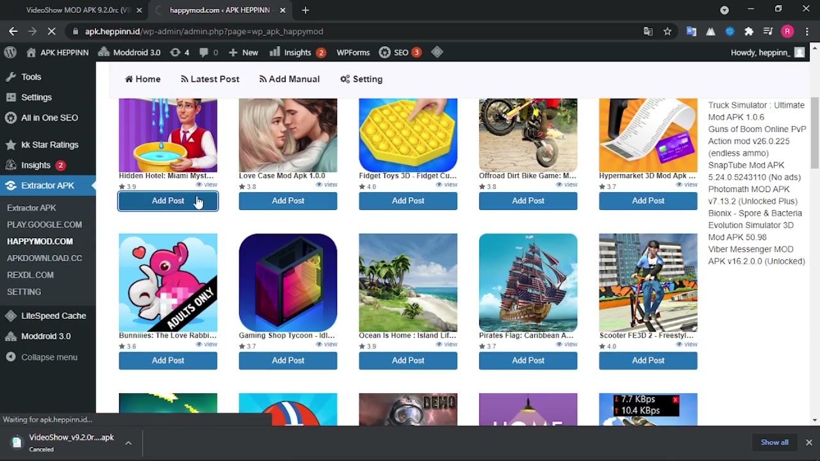View Hypermarket 3D Mod Apk details
The height and width of the screenshot is (461, 820).
687,184
